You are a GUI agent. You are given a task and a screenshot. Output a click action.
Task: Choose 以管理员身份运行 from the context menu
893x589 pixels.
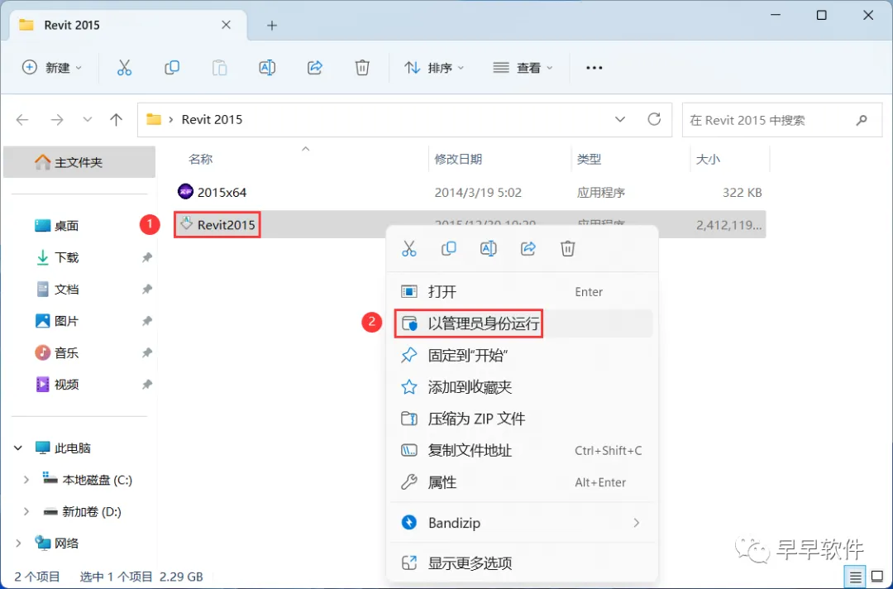(523, 323)
